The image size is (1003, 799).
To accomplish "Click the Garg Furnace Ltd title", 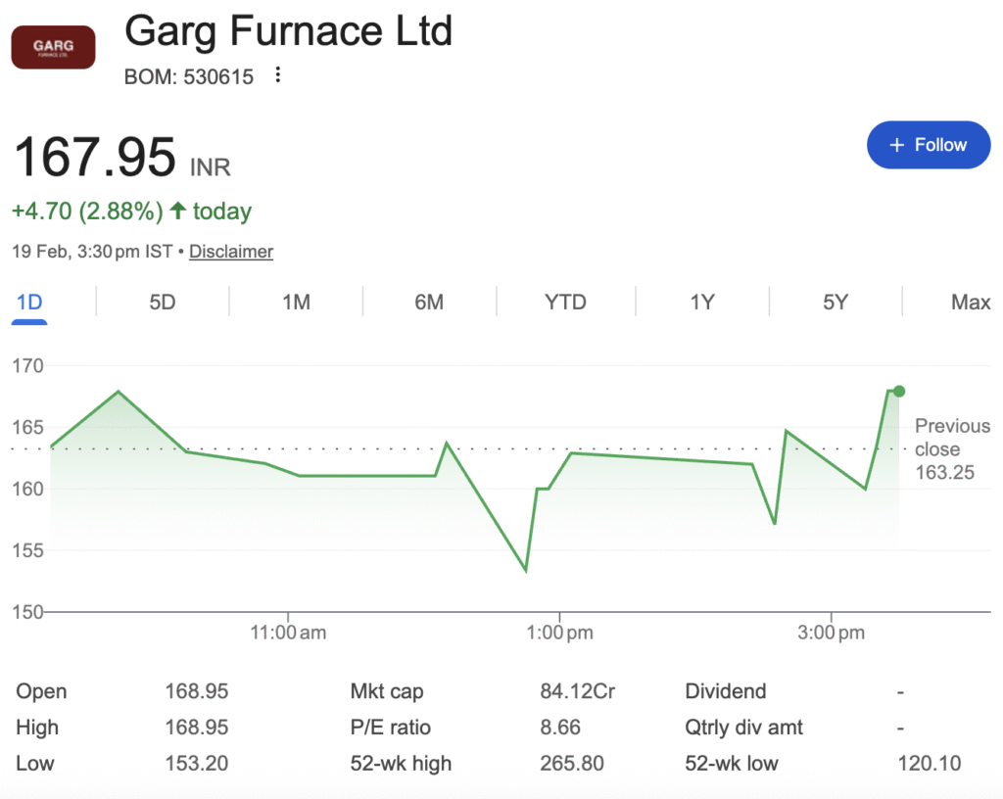I will 289,32.
